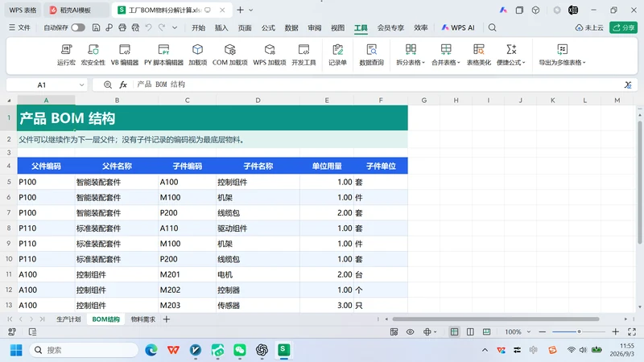Switch to the 公式 ribbon tab
644x362 pixels.
pos(268,27)
